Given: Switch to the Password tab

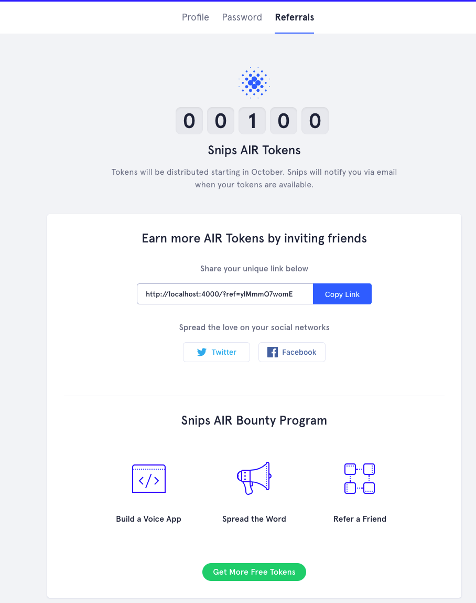Looking at the screenshot, I should [242, 17].
